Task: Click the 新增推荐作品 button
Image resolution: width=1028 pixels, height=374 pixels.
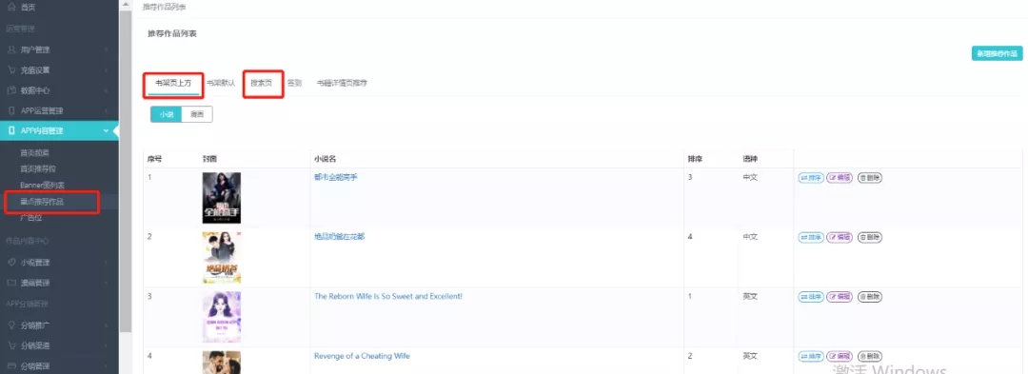Action: point(997,54)
